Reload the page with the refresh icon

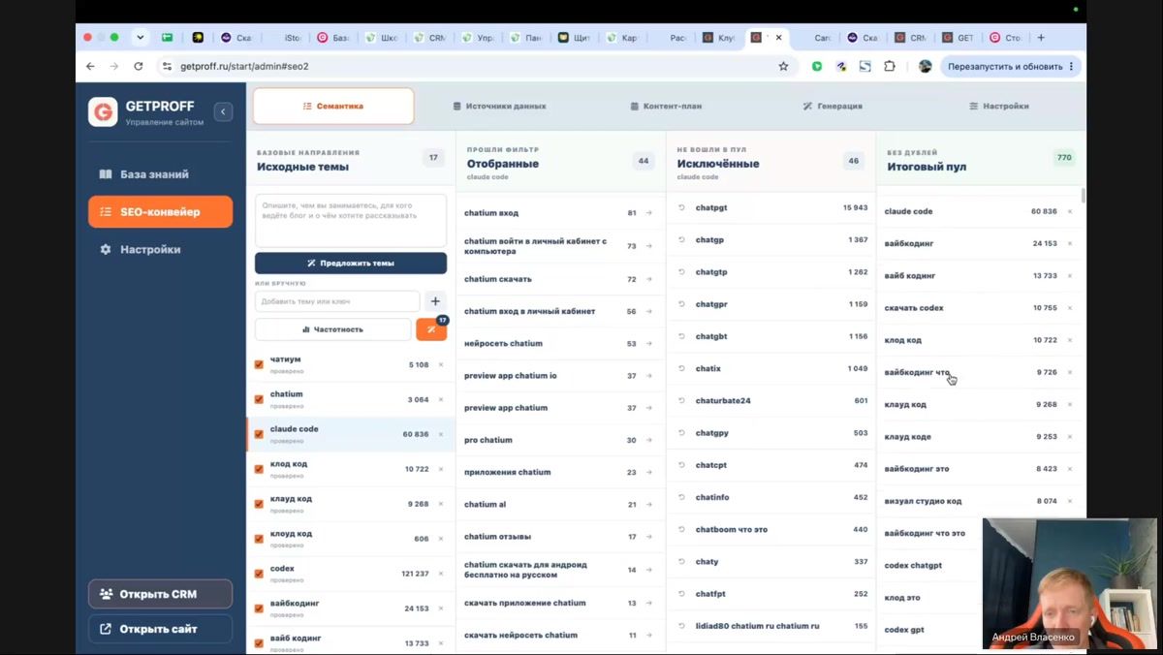[x=139, y=66]
